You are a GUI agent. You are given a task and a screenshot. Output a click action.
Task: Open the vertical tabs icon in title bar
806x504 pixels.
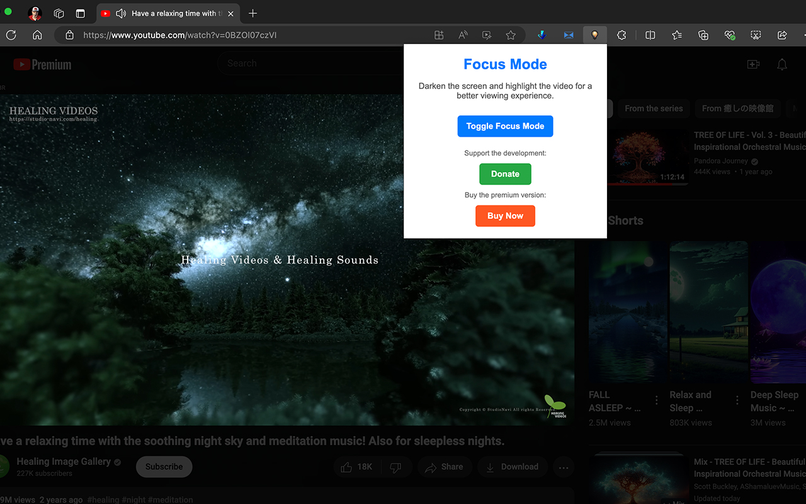(81, 13)
